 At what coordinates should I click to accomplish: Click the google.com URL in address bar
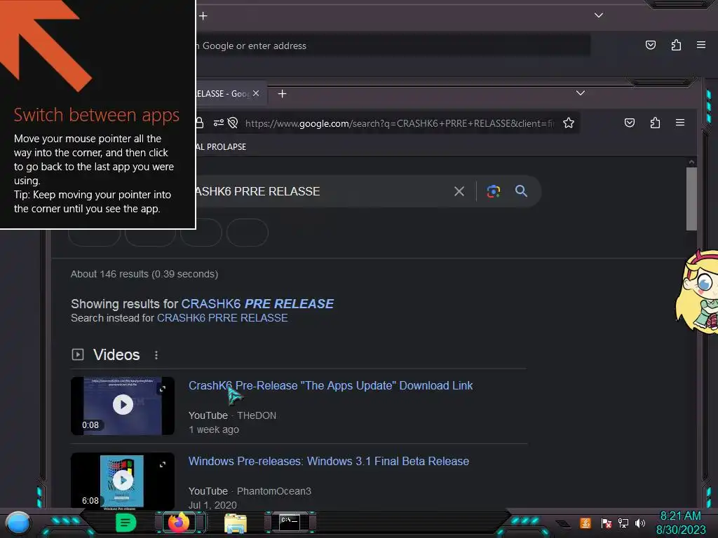399,123
